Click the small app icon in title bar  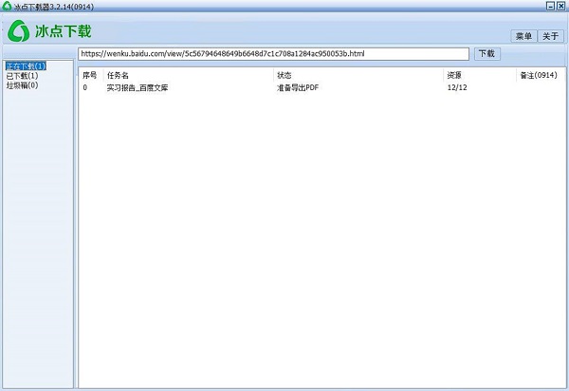(x=7, y=7)
